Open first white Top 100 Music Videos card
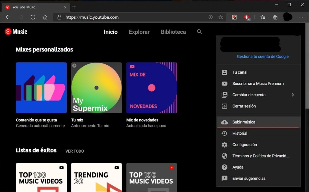This screenshot has height=192, width=309. pos(41,177)
